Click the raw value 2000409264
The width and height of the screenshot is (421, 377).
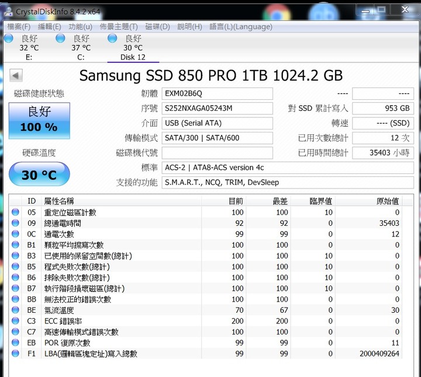point(379,354)
